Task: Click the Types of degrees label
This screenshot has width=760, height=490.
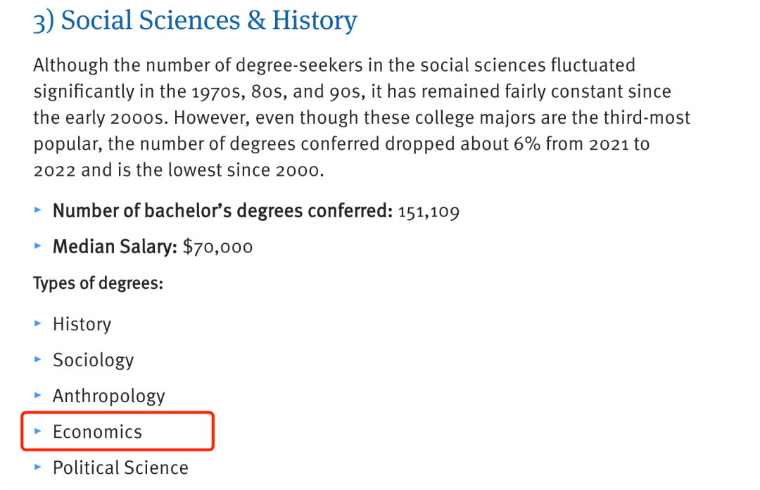Action: tap(98, 284)
